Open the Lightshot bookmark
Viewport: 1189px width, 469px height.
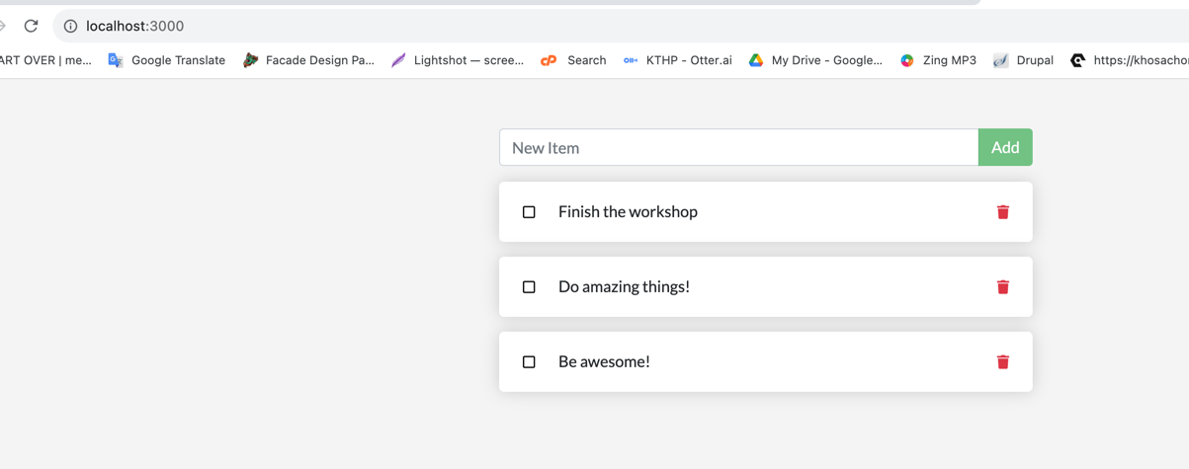[457, 60]
